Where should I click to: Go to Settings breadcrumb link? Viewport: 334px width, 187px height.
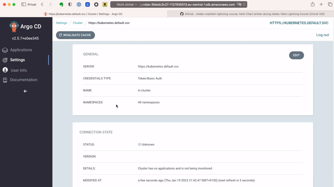click(61, 23)
